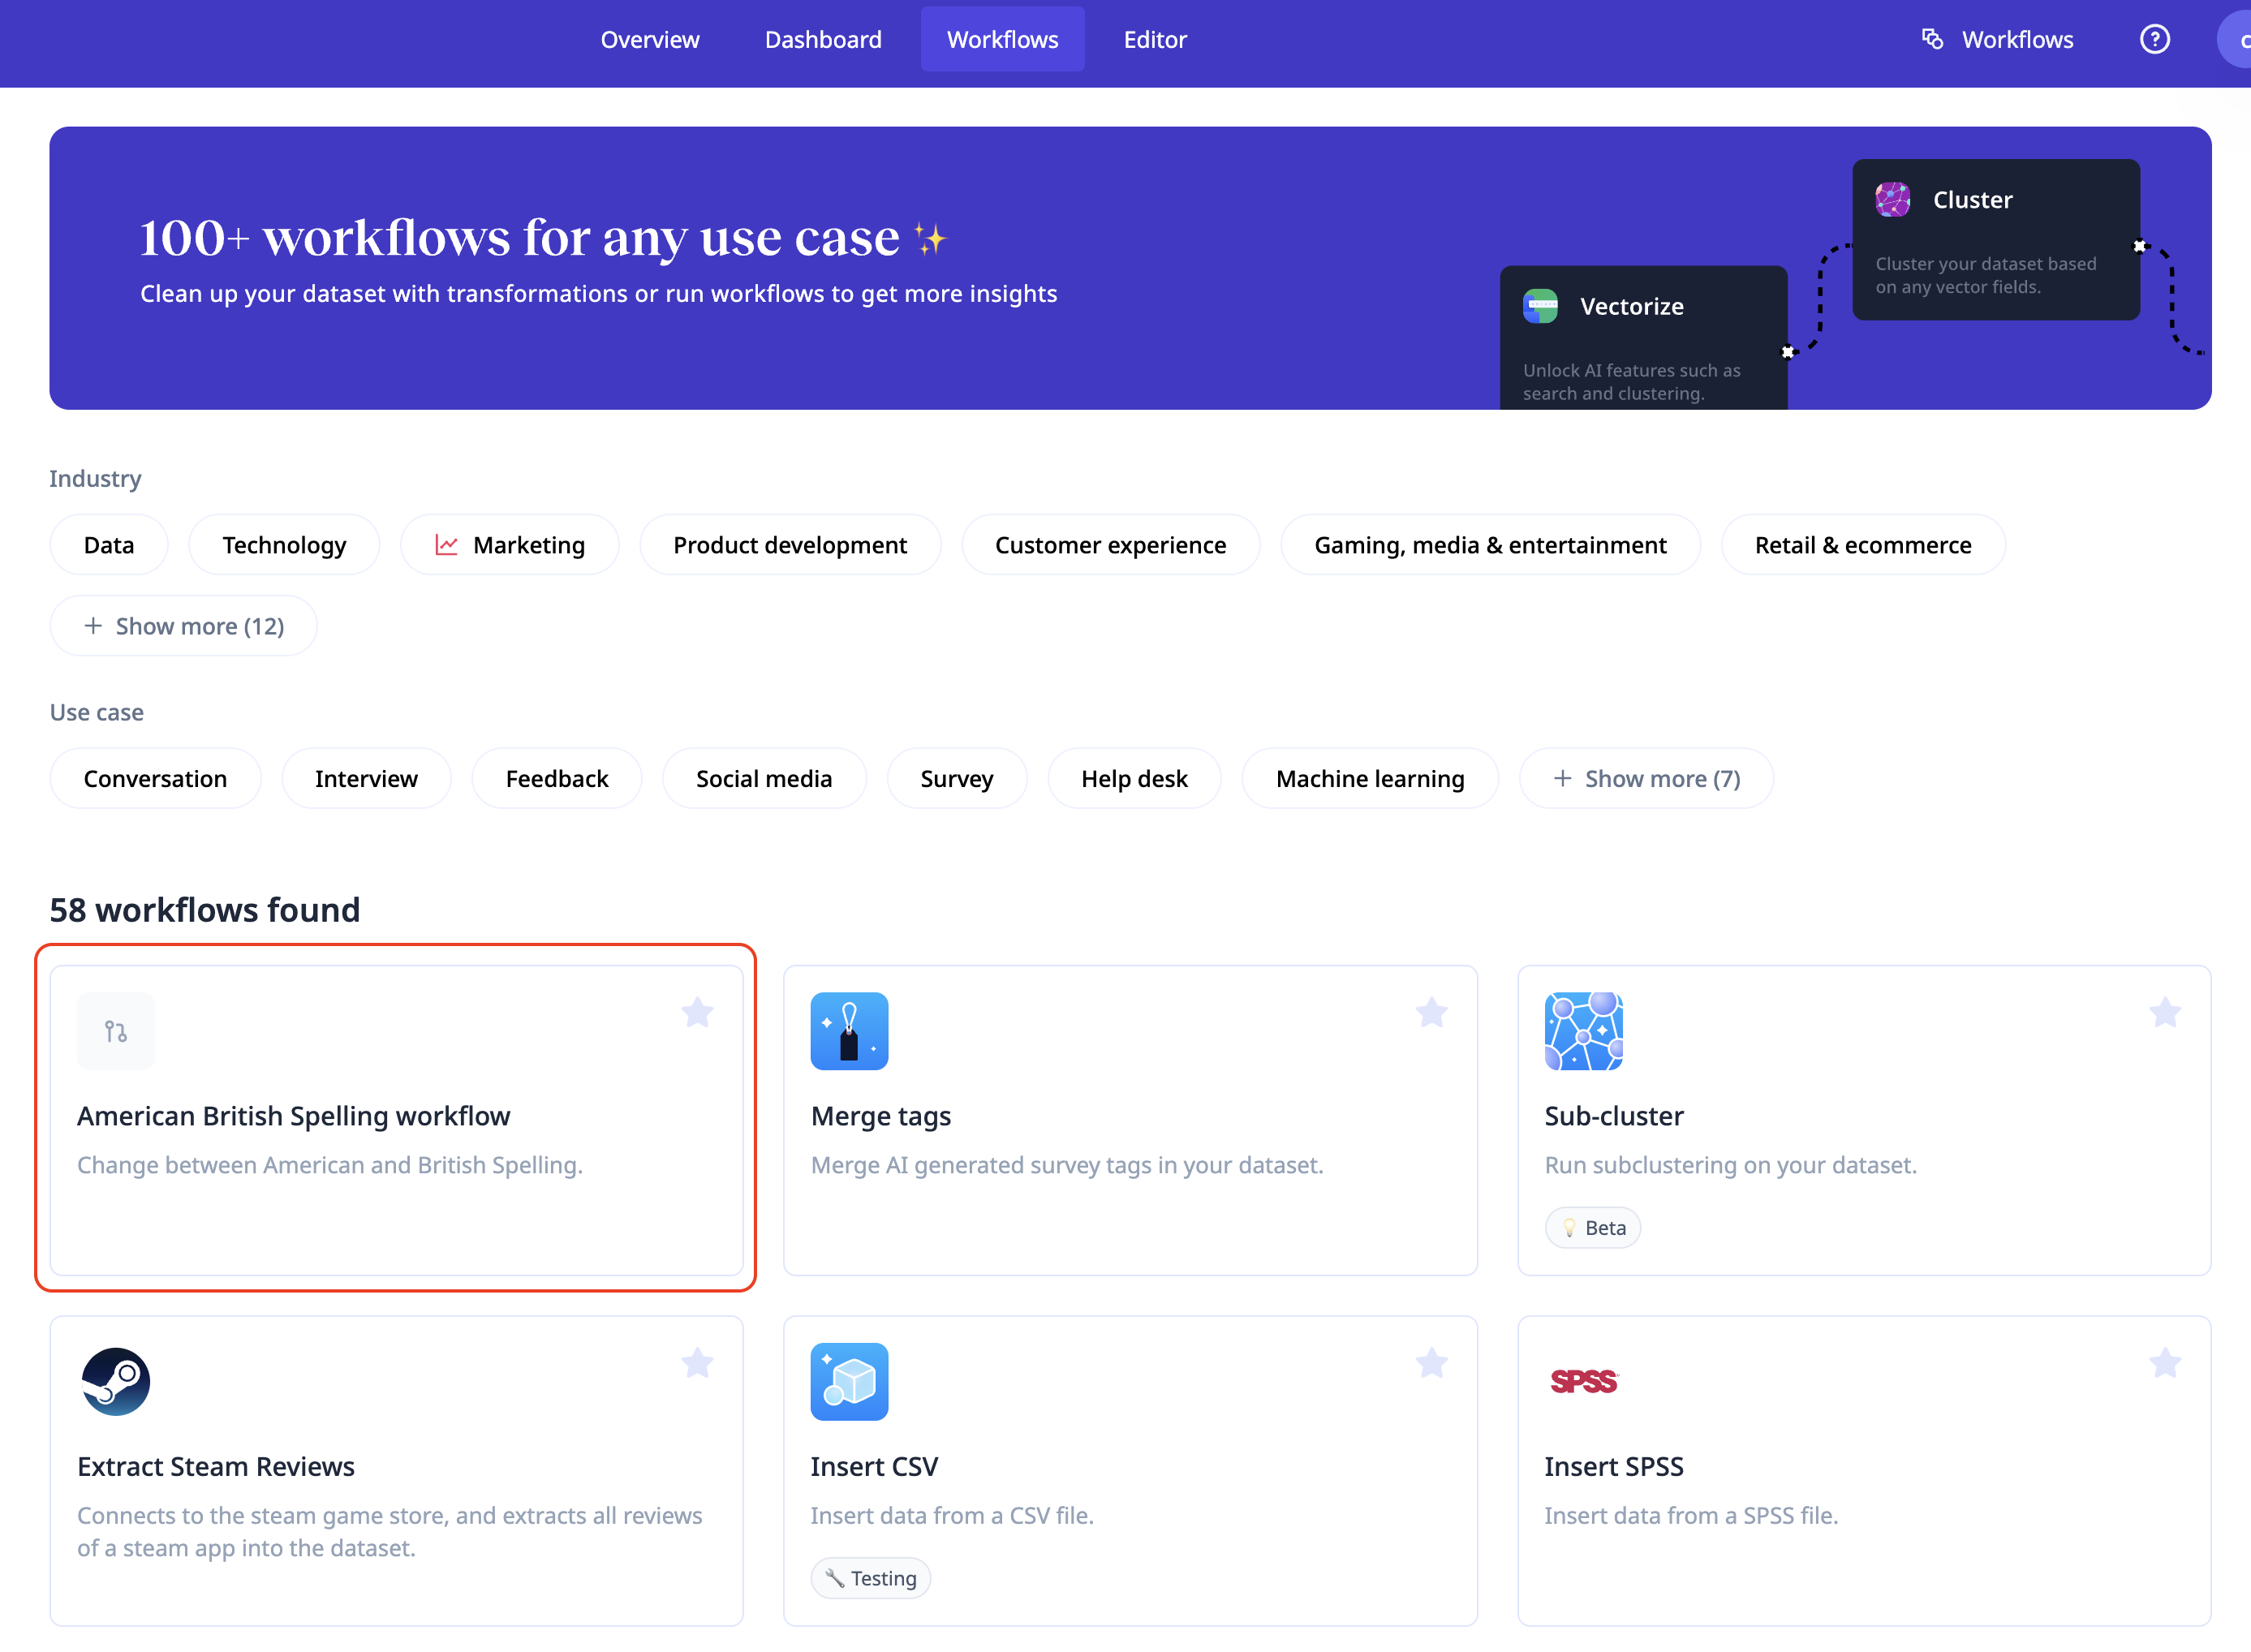Open Workflows menu in top right

pyautogui.click(x=1998, y=40)
